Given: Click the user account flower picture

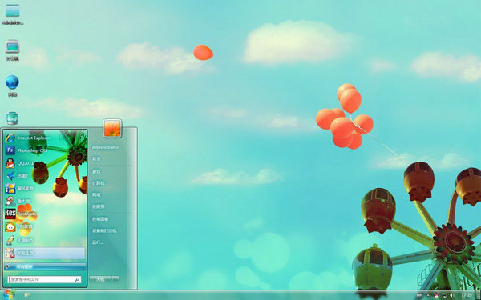Looking at the screenshot, I should [112, 128].
